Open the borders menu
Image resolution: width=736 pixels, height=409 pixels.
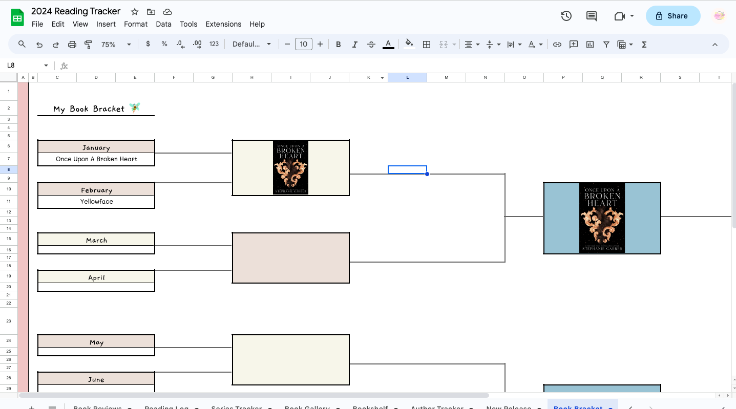[426, 45]
